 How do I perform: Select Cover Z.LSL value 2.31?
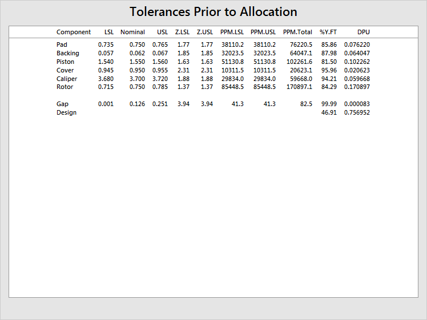184,70
